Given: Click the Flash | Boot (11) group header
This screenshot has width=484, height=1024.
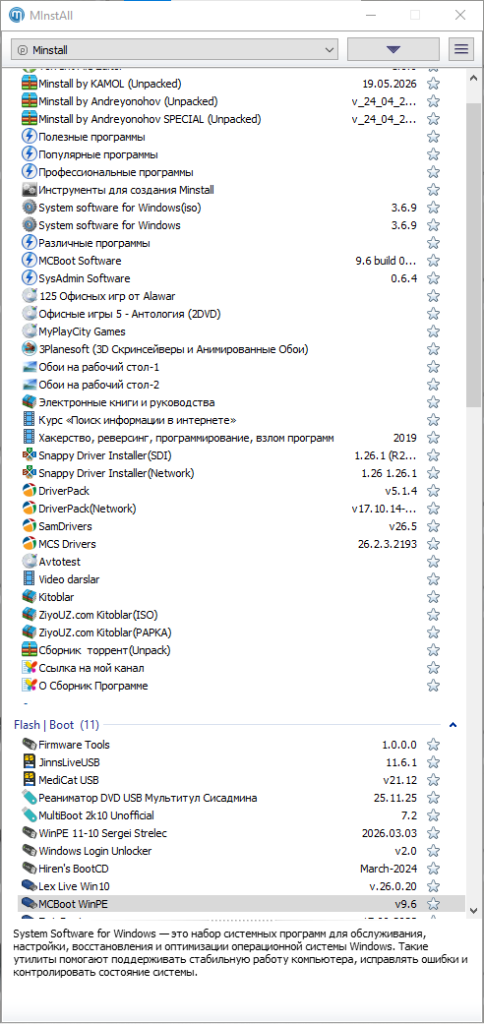Looking at the screenshot, I should [56, 724].
